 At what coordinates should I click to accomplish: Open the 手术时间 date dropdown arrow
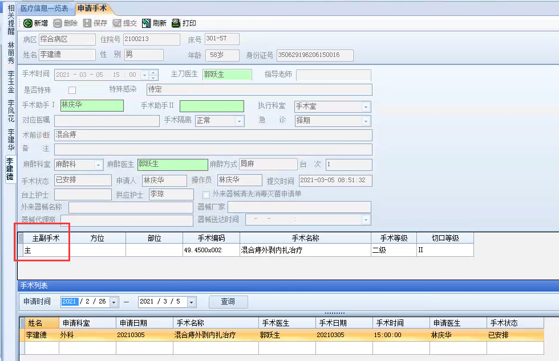coord(144,75)
